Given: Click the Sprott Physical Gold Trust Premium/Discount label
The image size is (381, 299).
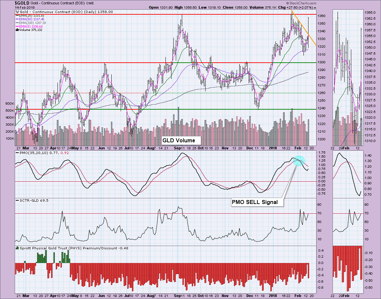Looking at the screenshot, I should [x=74, y=248].
